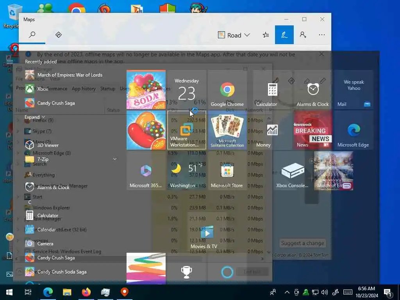Open Task Manager taskbar button
Image resolution: width=400 pixels, height=300 pixels.
coord(105,292)
